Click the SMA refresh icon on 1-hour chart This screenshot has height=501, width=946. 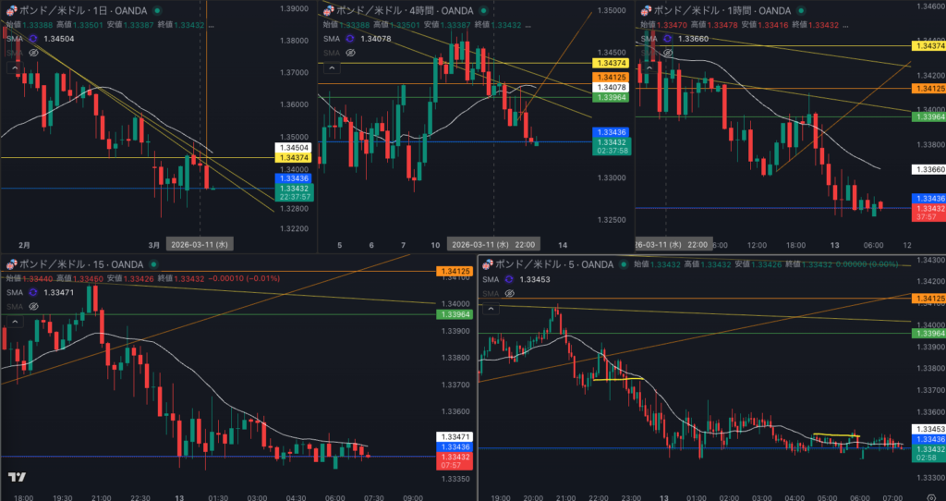[x=666, y=39]
